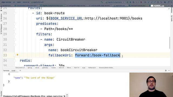Click the 'CircuitBreaker' value on line 30
This screenshot has height=97, width=173.
pos(71,40)
